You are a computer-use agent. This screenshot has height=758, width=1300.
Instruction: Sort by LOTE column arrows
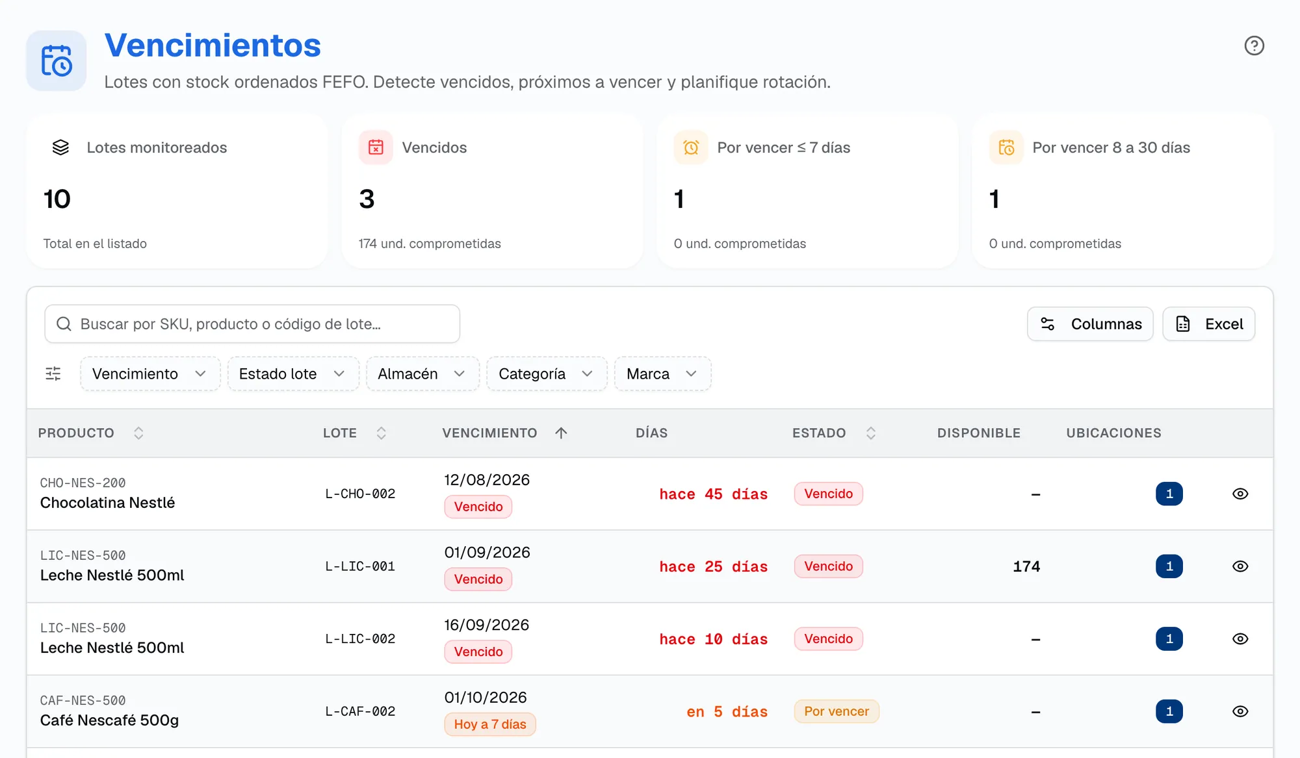382,433
